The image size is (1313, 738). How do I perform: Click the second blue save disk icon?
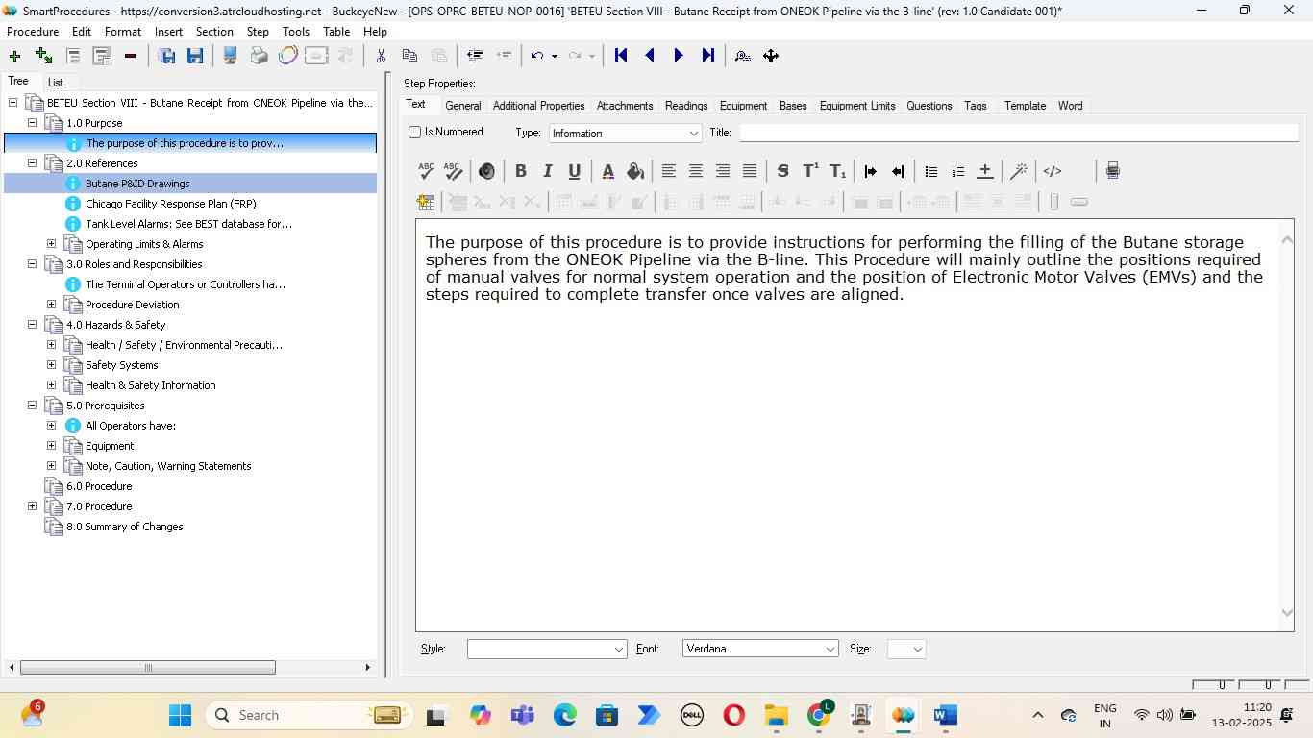[x=195, y=56]
